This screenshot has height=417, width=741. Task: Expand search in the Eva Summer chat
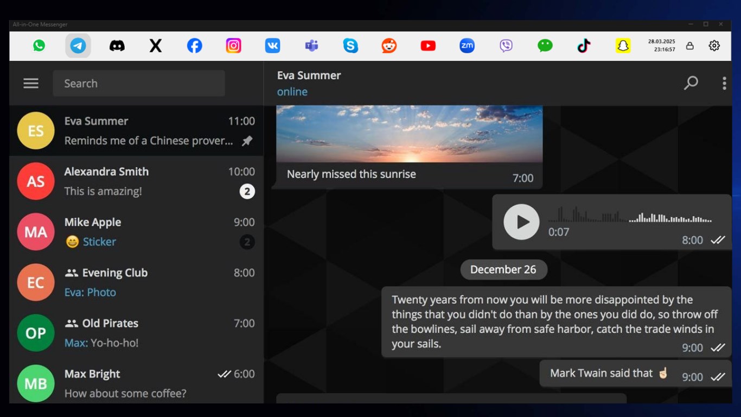click(x=691, y=83)
